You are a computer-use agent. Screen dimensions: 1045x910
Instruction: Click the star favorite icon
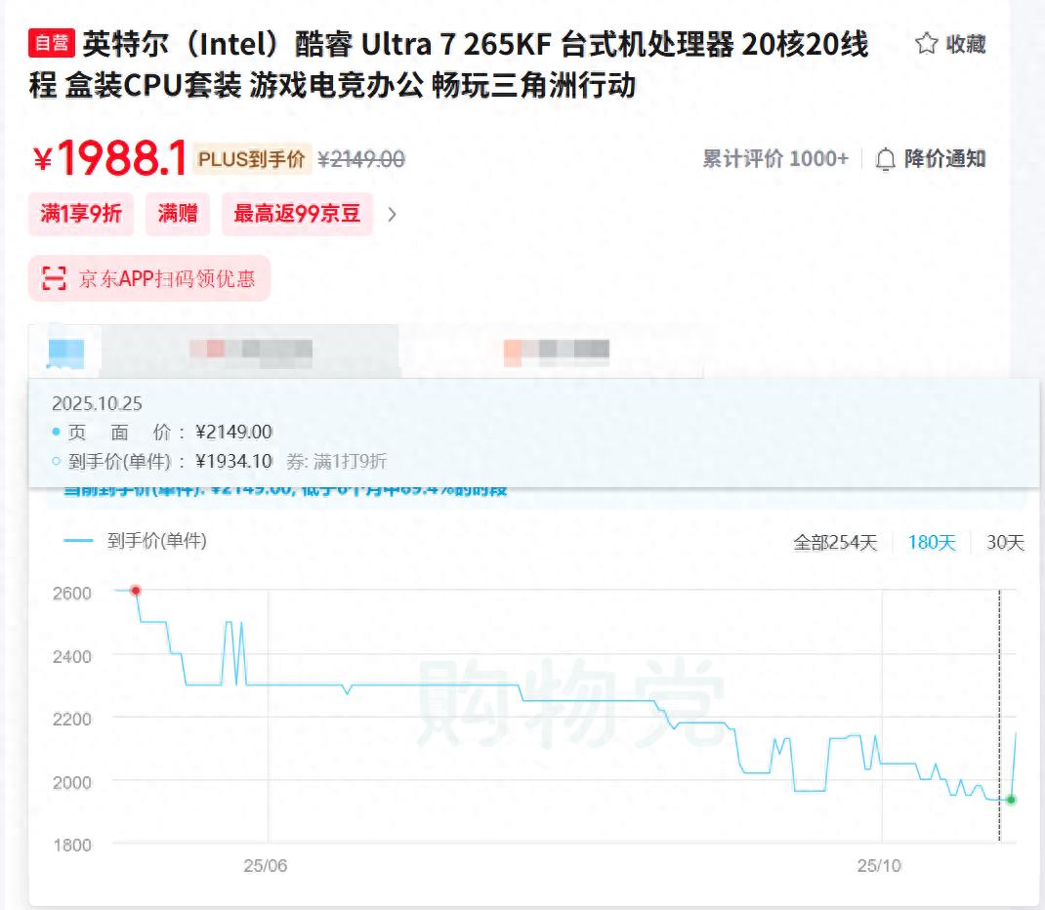pyautogui.click(x=927, y=43)
